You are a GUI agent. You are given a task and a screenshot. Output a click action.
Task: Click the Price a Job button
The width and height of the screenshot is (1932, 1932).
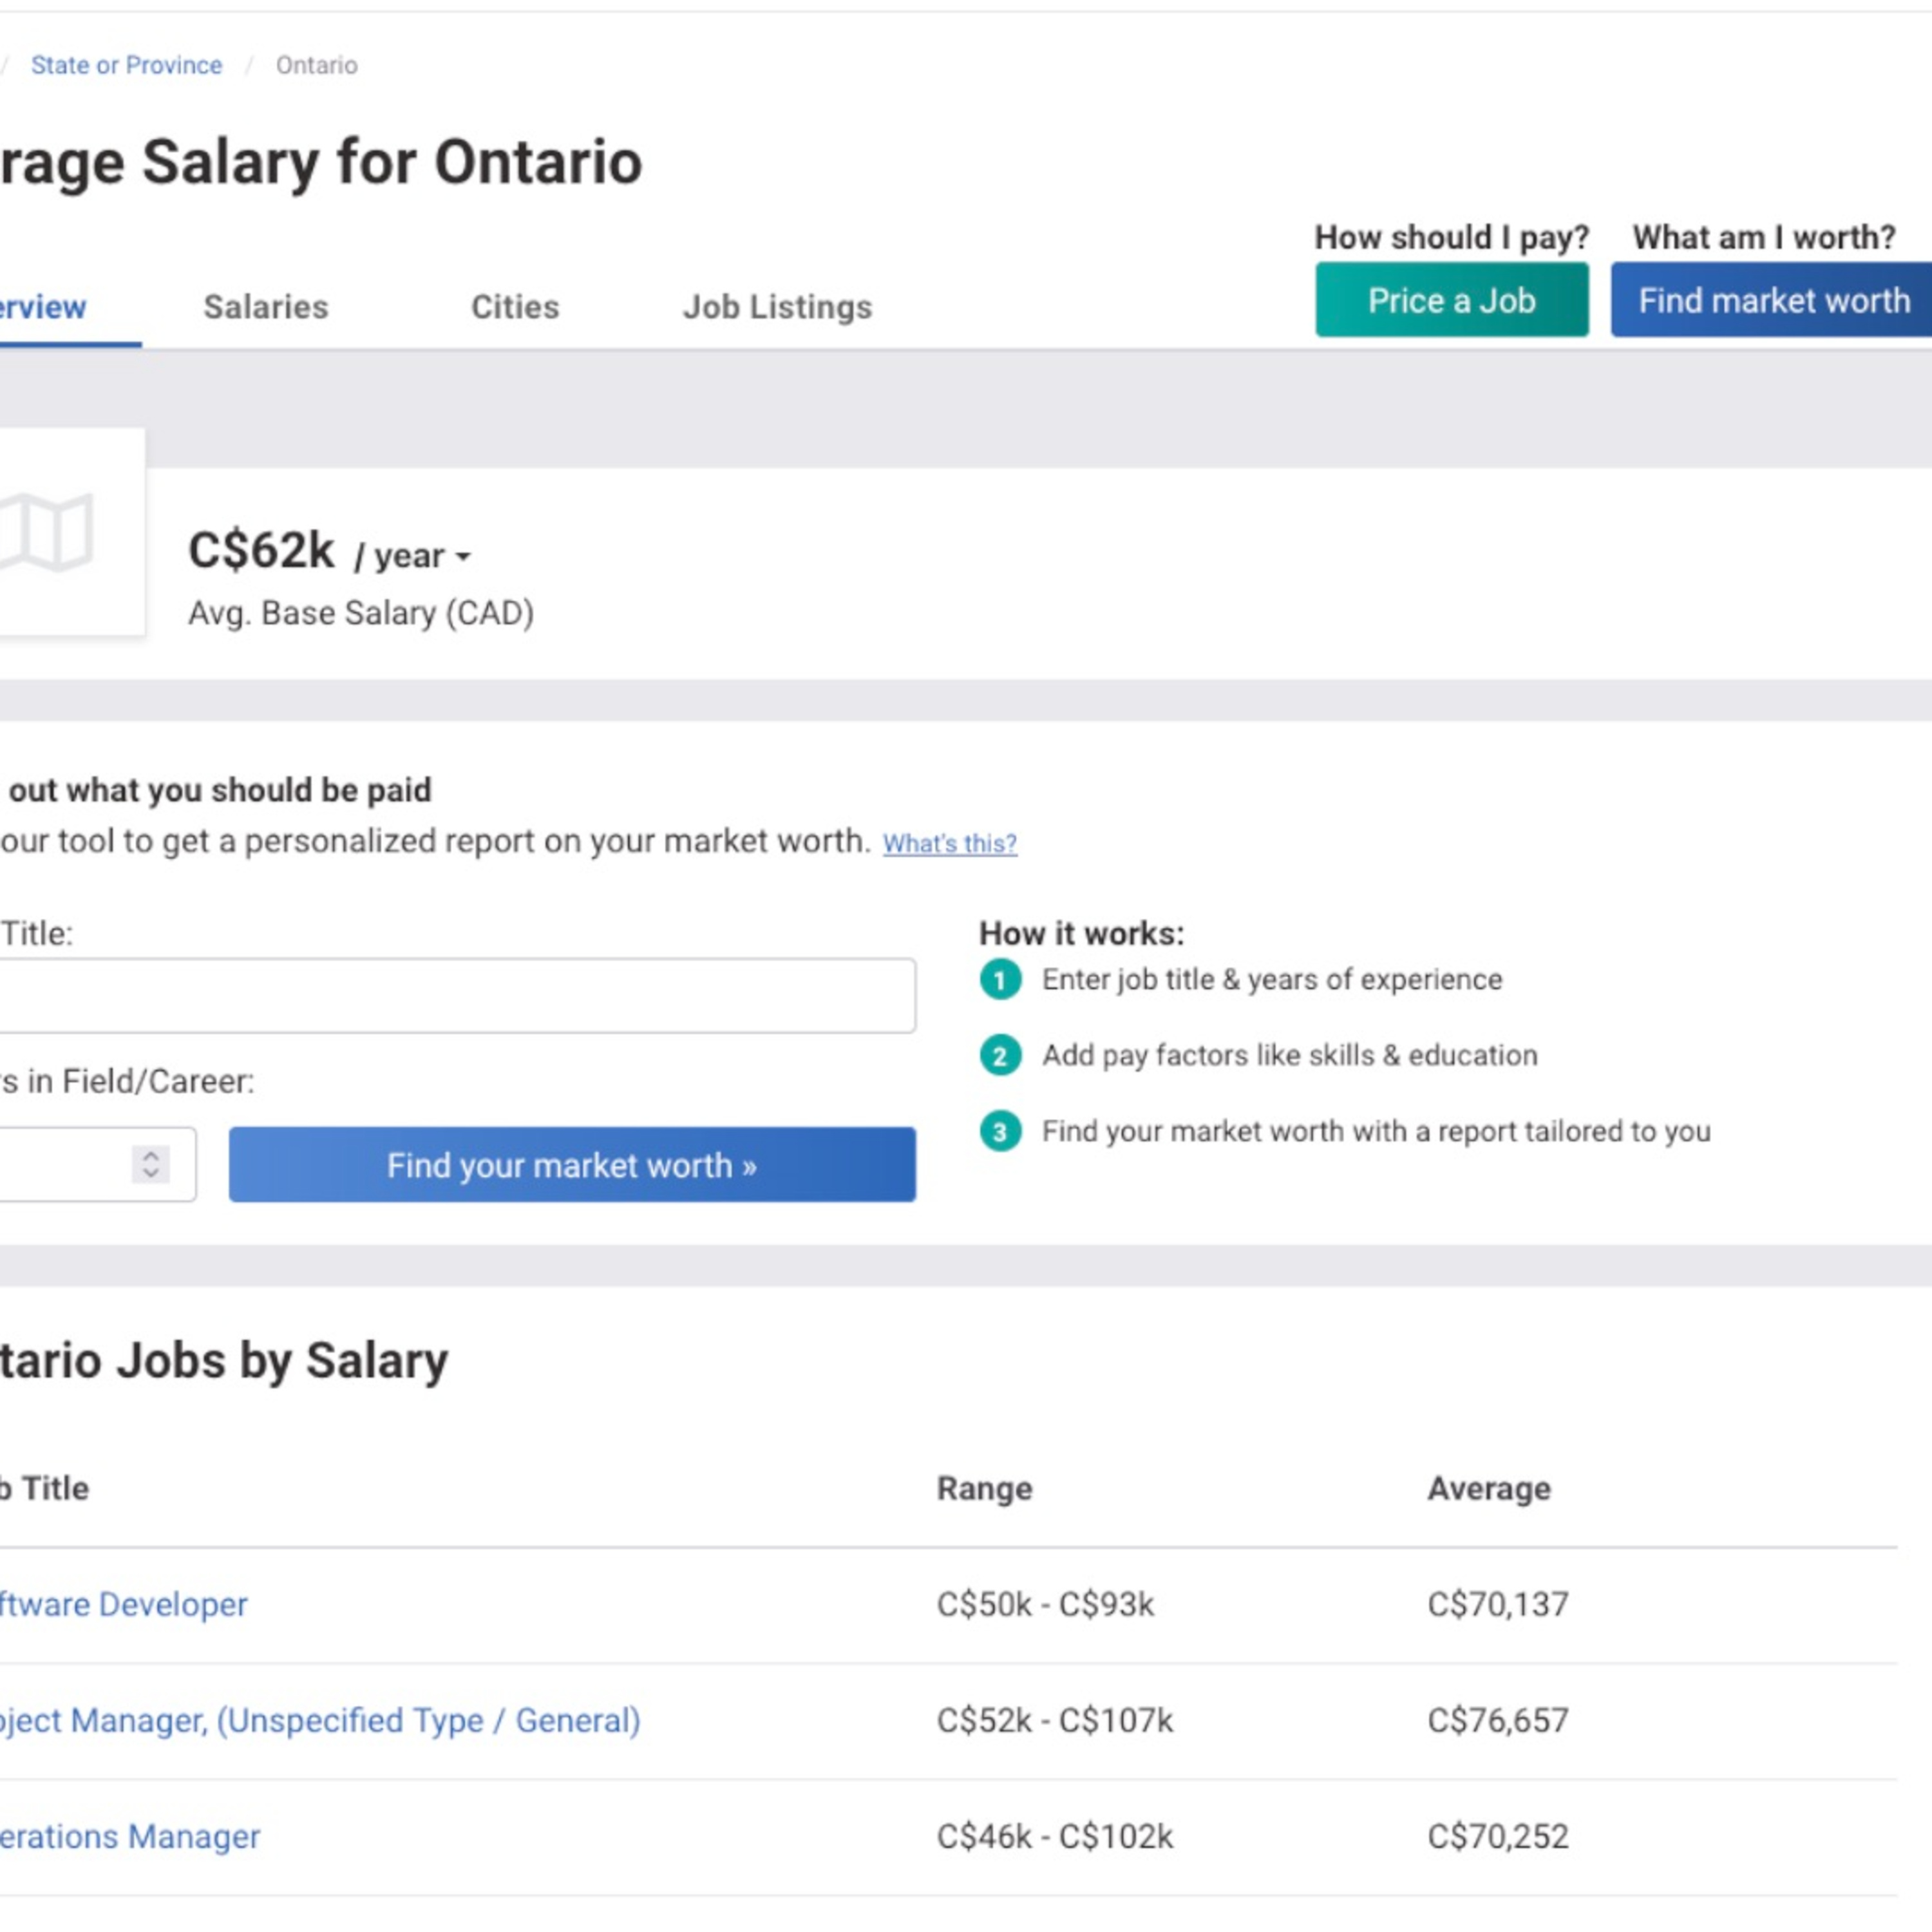click(1451, 300)
